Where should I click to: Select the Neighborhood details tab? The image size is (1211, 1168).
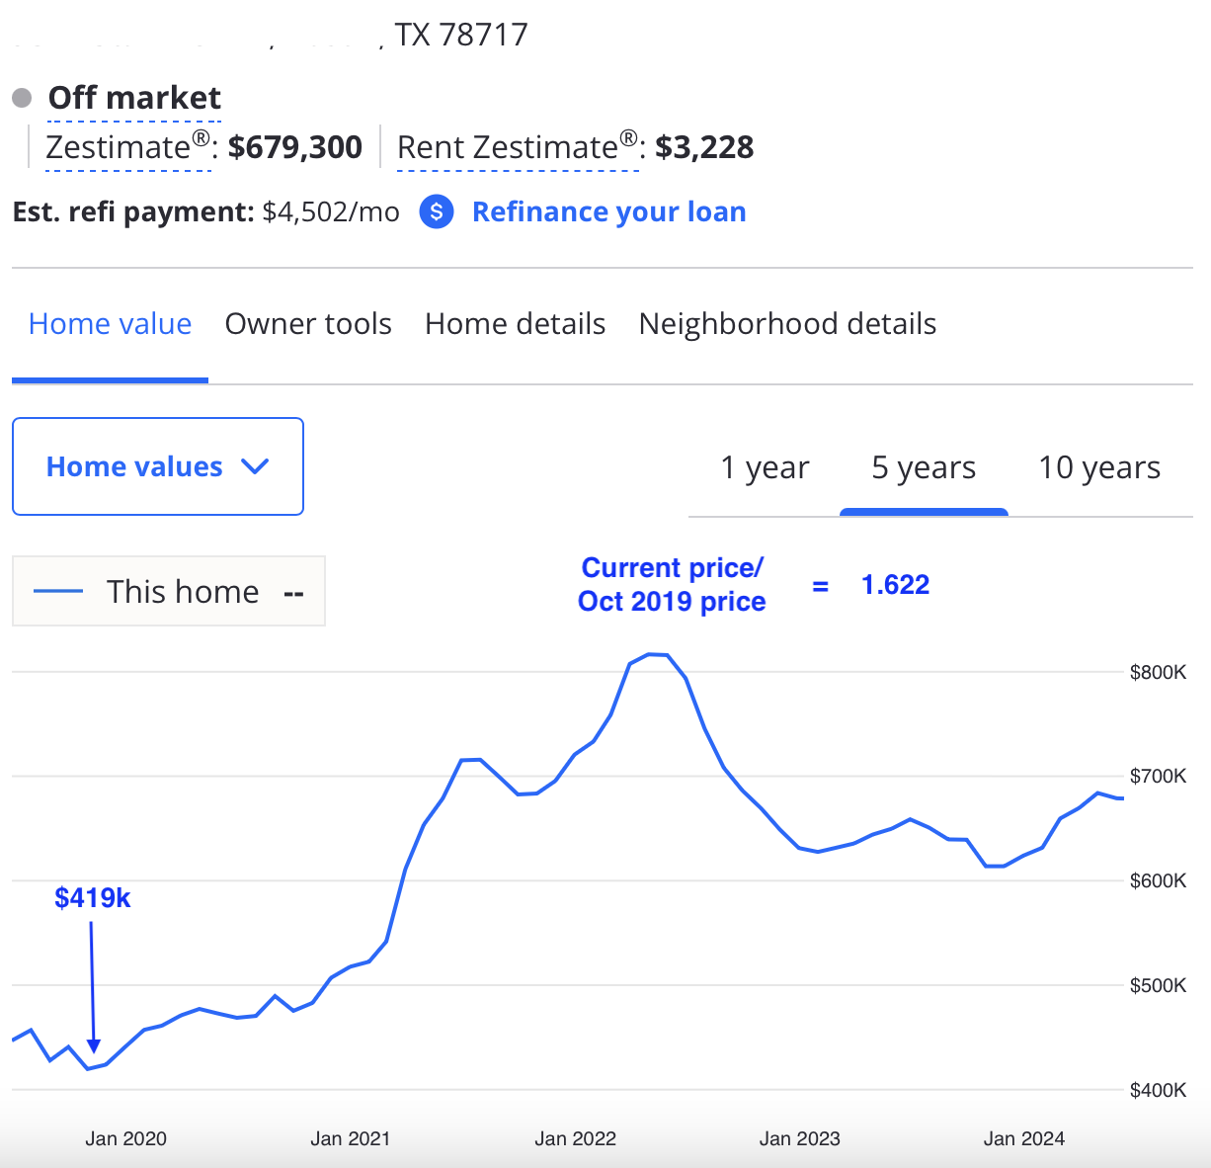[787, 324]
